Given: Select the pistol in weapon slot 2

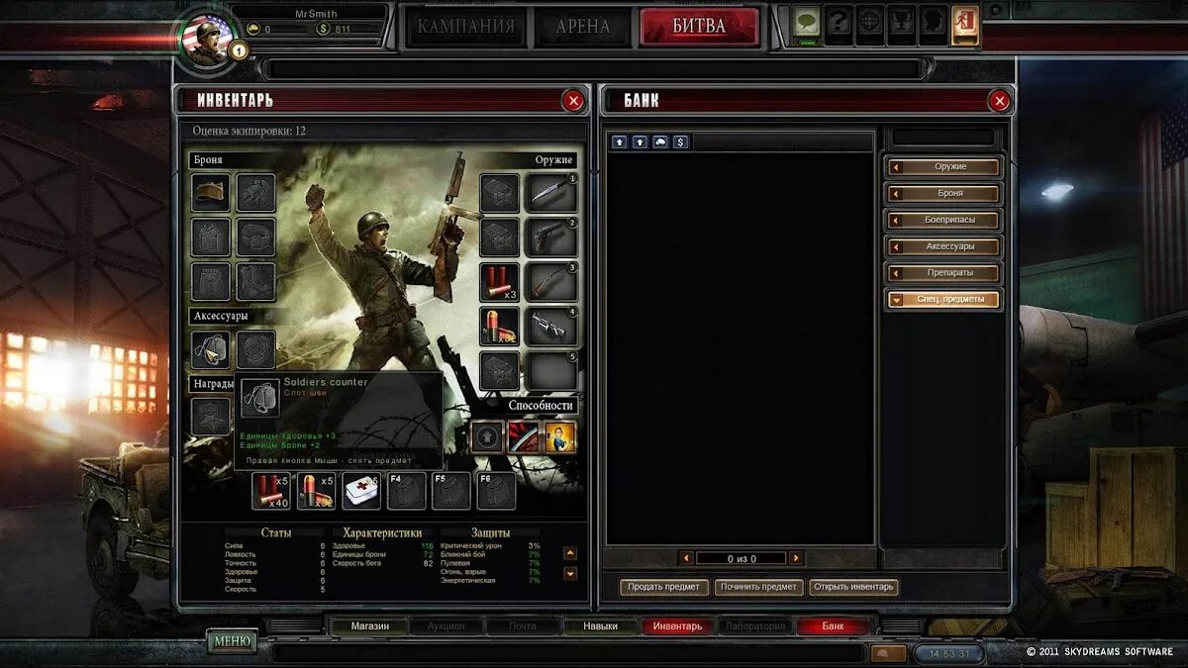Looking at the screenshot, I should pos(551,238).
